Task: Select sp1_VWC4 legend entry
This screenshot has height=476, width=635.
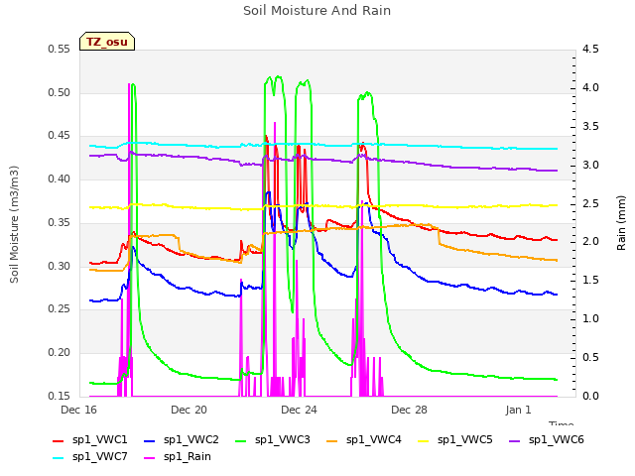Action: point(364,440)
